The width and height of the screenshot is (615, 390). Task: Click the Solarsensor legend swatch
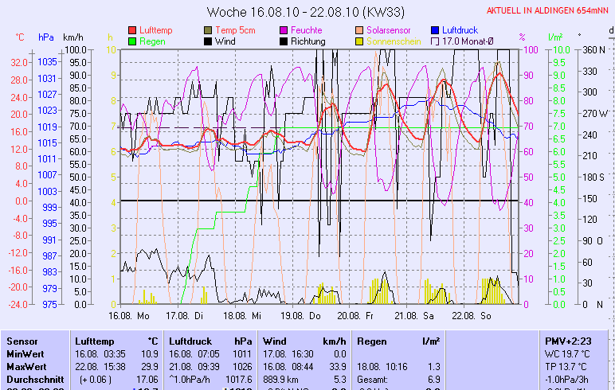click(360, 30)
